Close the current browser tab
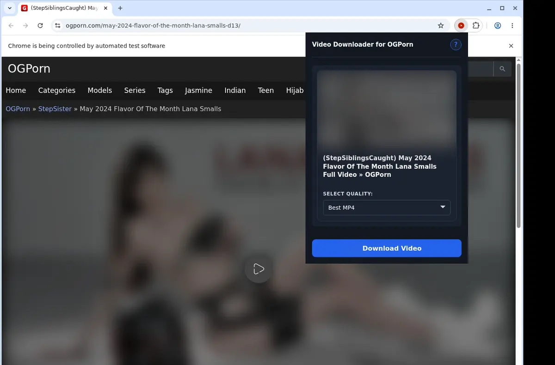555x365 pixels. [x=105, y=8]
